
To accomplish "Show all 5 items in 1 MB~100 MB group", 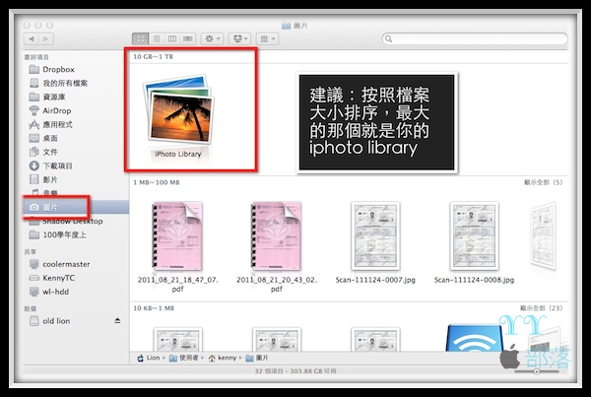I will pos(543,182).
